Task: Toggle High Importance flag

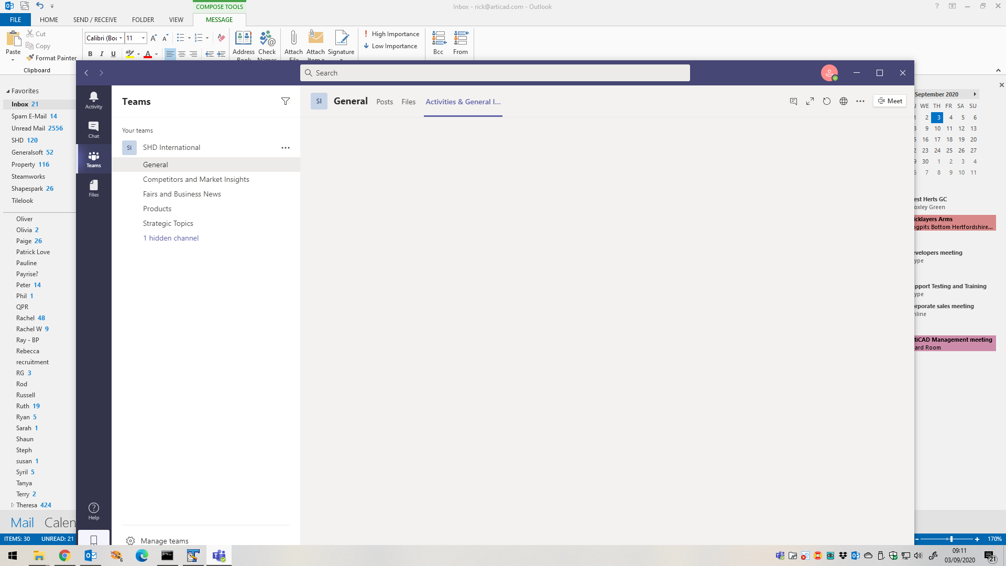Action: (x=391, y=34)
